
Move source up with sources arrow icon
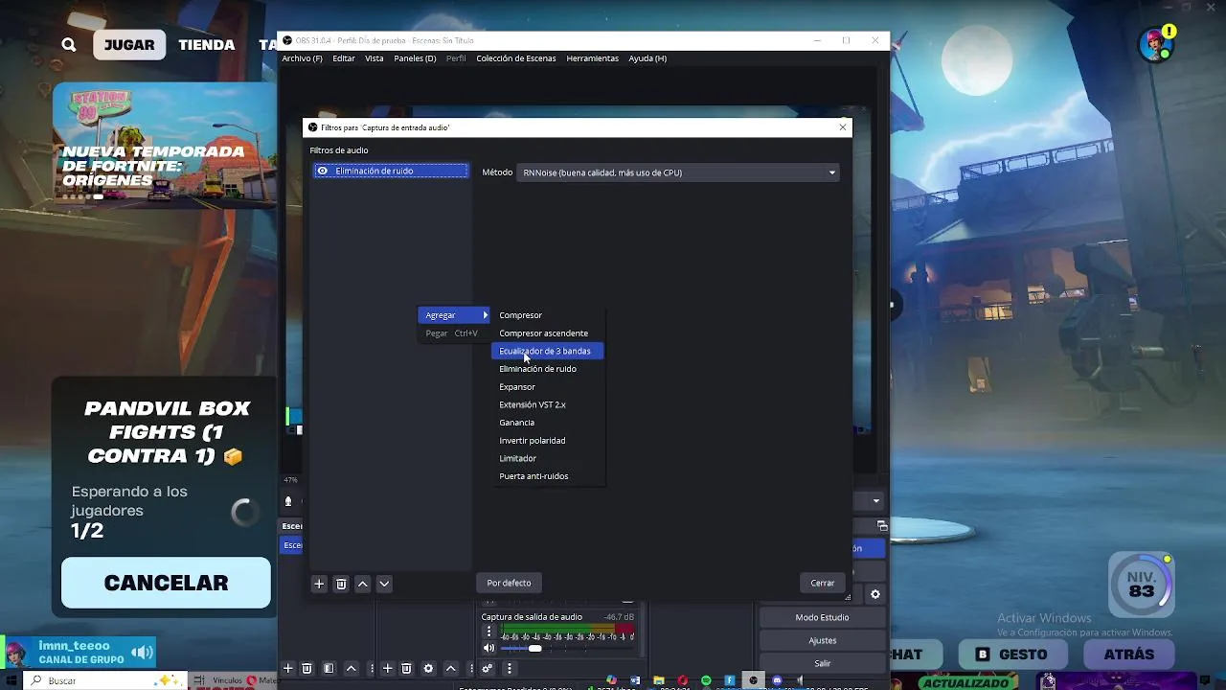coord(450,668)
